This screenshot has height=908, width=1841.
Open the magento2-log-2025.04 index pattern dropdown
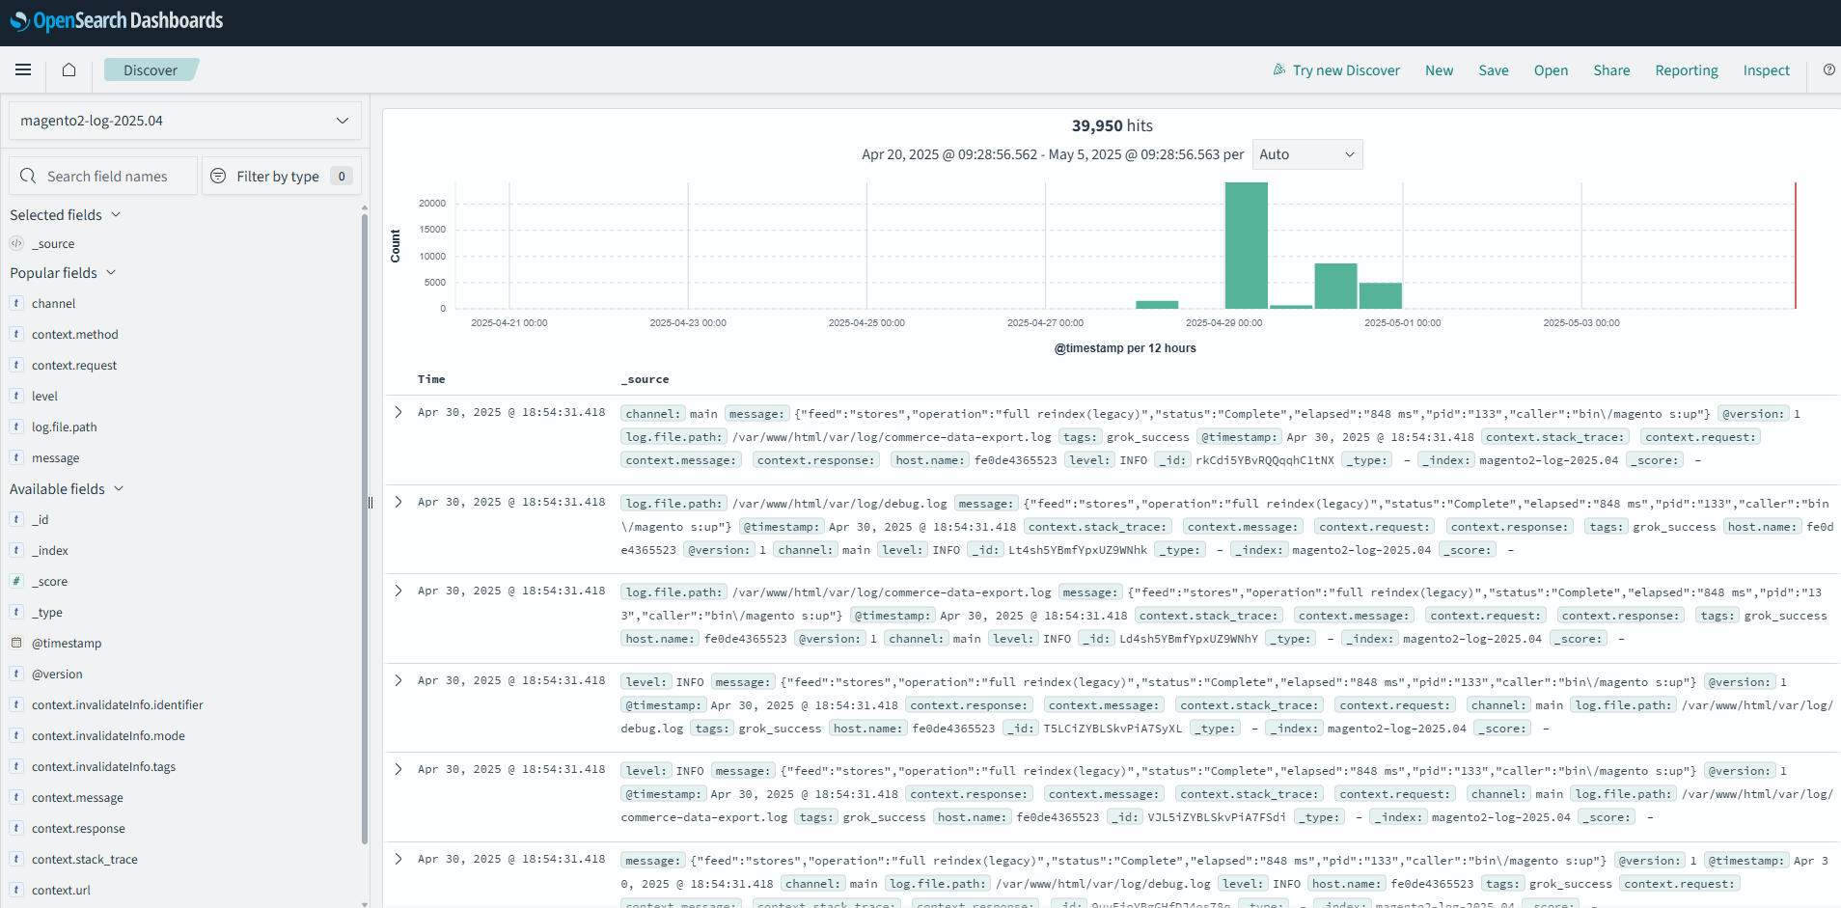[184, 121]
